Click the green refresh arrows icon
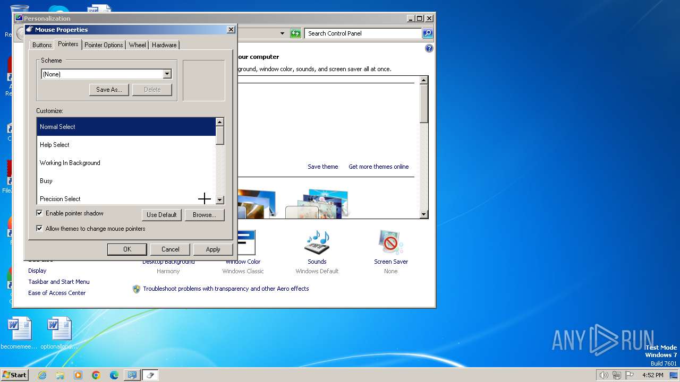The height and width of the screenshot is (382, 680). (295, 33)
